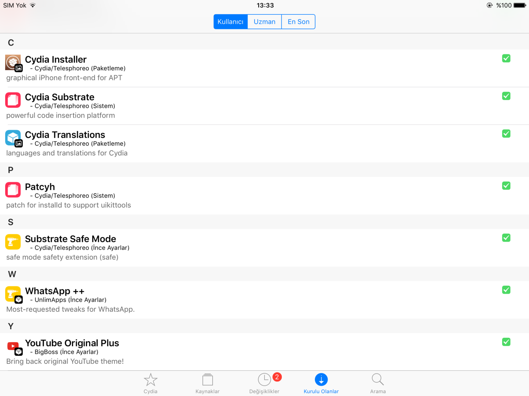Tap the WhatsApp ++ yellow drill icon
Image resolution: width=529 pixels, height=396 pixels.
[x=13, y=294]
